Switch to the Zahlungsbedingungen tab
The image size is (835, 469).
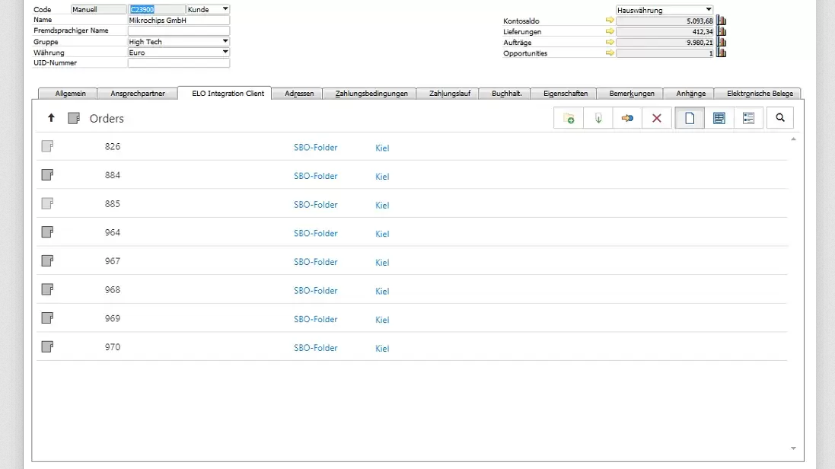[369, 94]
